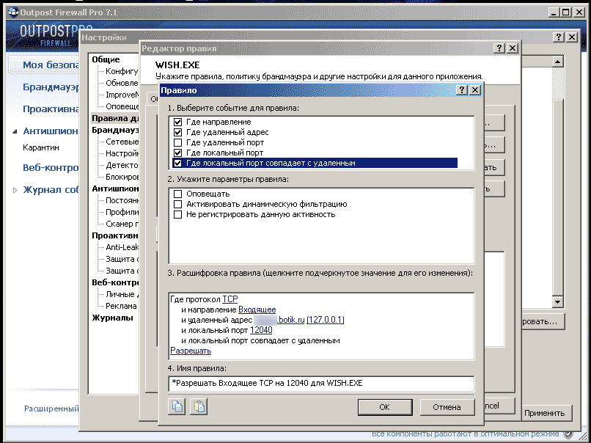
Task: Select 'Сканер' item in settings tree
Action: pos(122,224)
